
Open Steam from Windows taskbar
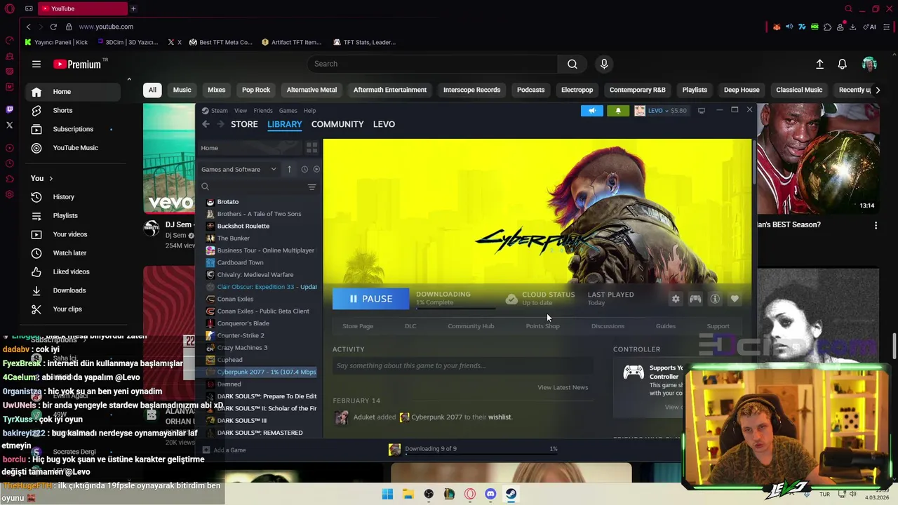pyautogui.click(x=511, y=494)
